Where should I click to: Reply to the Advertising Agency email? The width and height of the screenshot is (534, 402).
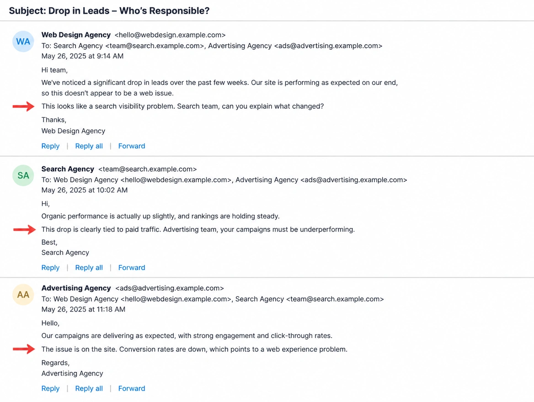50,388
